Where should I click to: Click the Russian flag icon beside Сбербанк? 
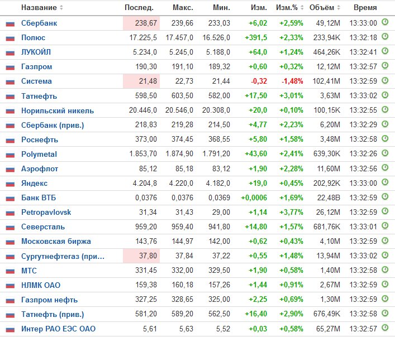(x=10, y=24)
